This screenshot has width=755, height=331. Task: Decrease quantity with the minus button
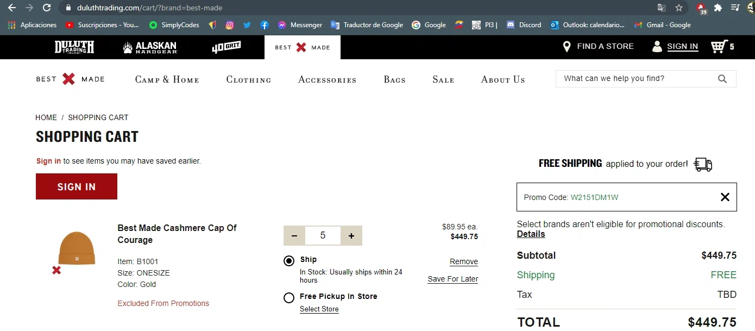pos(294,236)
